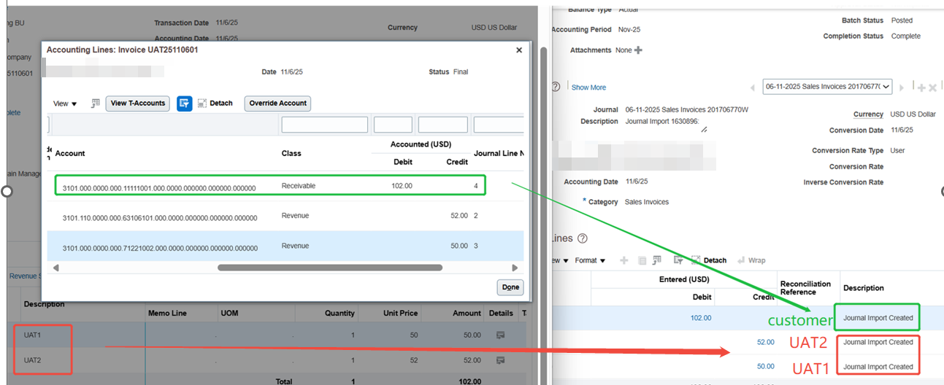Click the 50.00 credit link in journal lines
The height and width of the screenshot is (385, 944).
[766, 367]
